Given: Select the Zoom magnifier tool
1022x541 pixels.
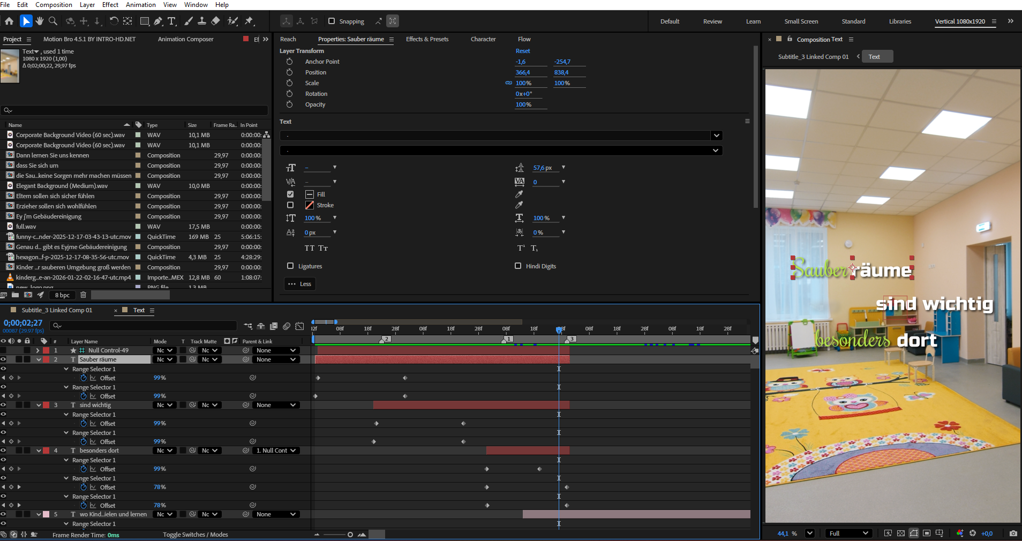Looking at the screenshot, I should tap(53, 21).
